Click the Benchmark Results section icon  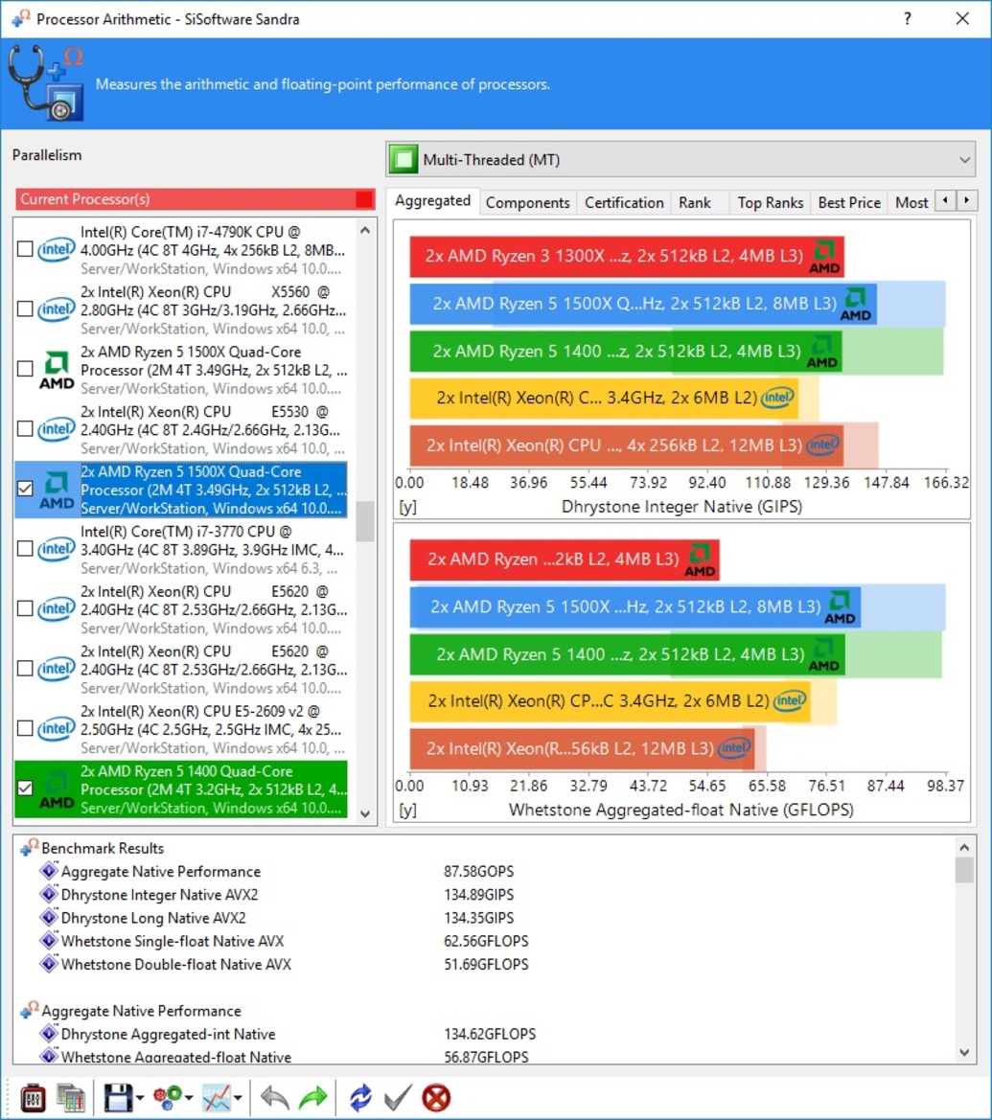30,848
